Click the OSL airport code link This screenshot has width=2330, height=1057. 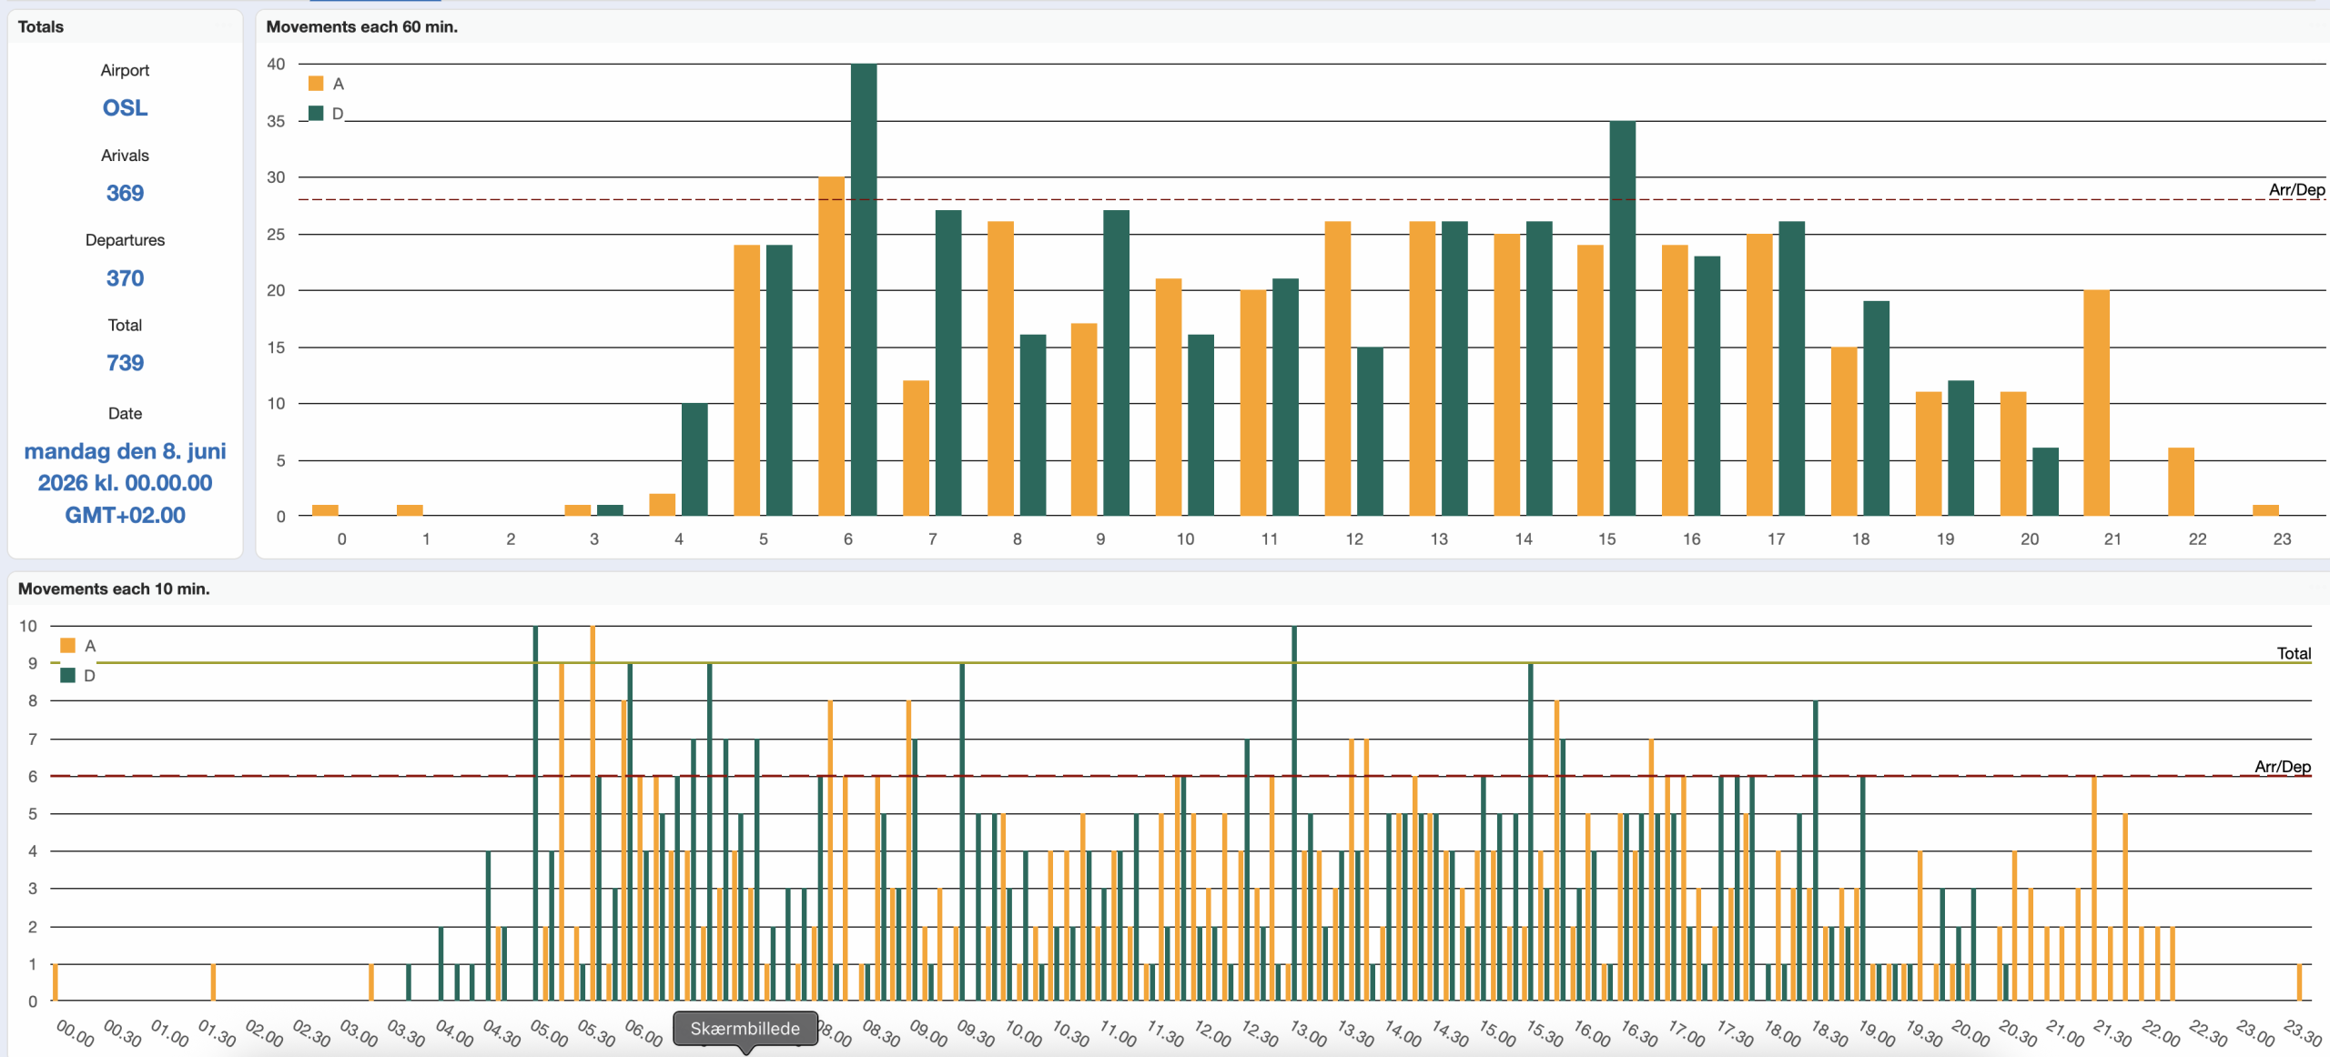[125, 108]
